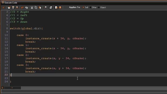Viewport: 167px width, 94px height.
Task: Click on 'case 1:' text
Action: click(23, 45)
